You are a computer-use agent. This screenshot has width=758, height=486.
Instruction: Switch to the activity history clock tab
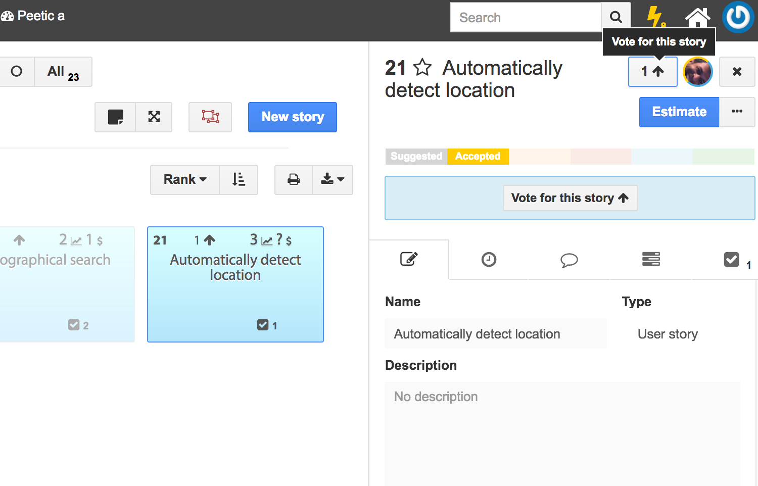[489, 260]
